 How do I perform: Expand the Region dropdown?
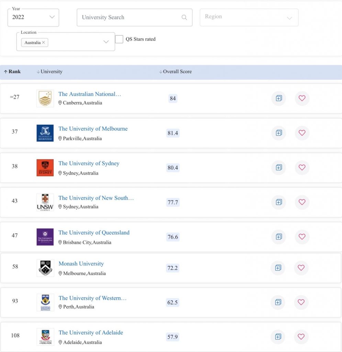(x=249, y=18)
